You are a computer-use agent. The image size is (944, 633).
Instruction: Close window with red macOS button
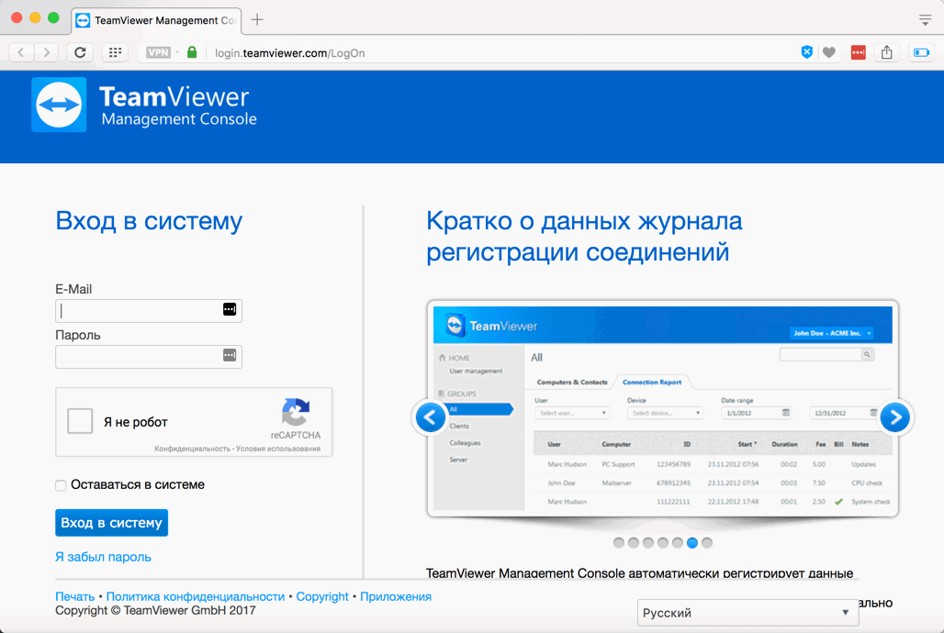17,18
